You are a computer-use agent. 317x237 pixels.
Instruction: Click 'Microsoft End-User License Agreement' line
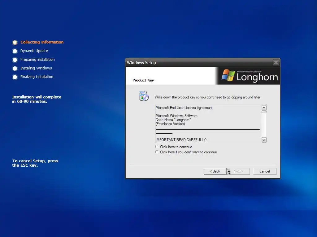point(184,108)
